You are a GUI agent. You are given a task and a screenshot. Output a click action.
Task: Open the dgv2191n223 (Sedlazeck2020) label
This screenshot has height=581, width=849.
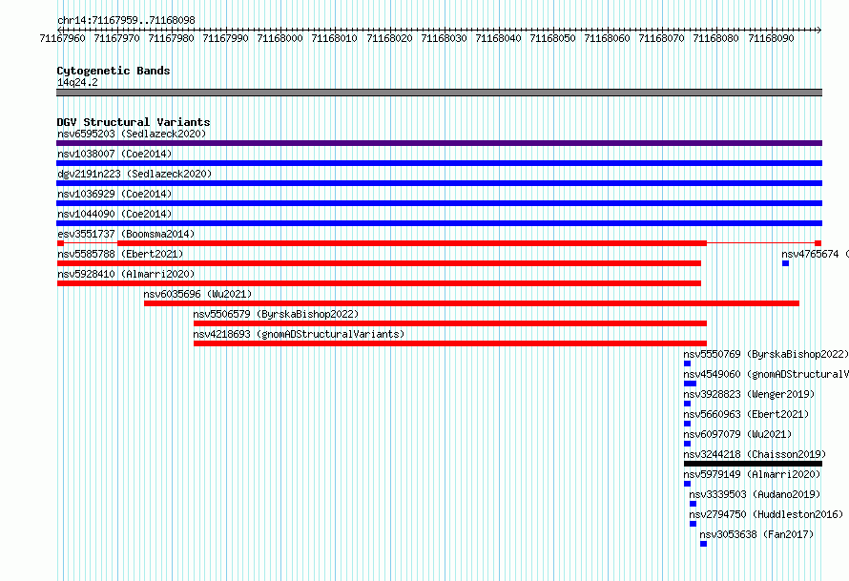pyautogui.click(x=135, y=174)
